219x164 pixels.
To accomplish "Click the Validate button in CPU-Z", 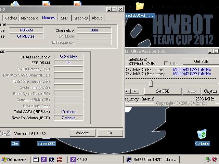I will (82, 133).
